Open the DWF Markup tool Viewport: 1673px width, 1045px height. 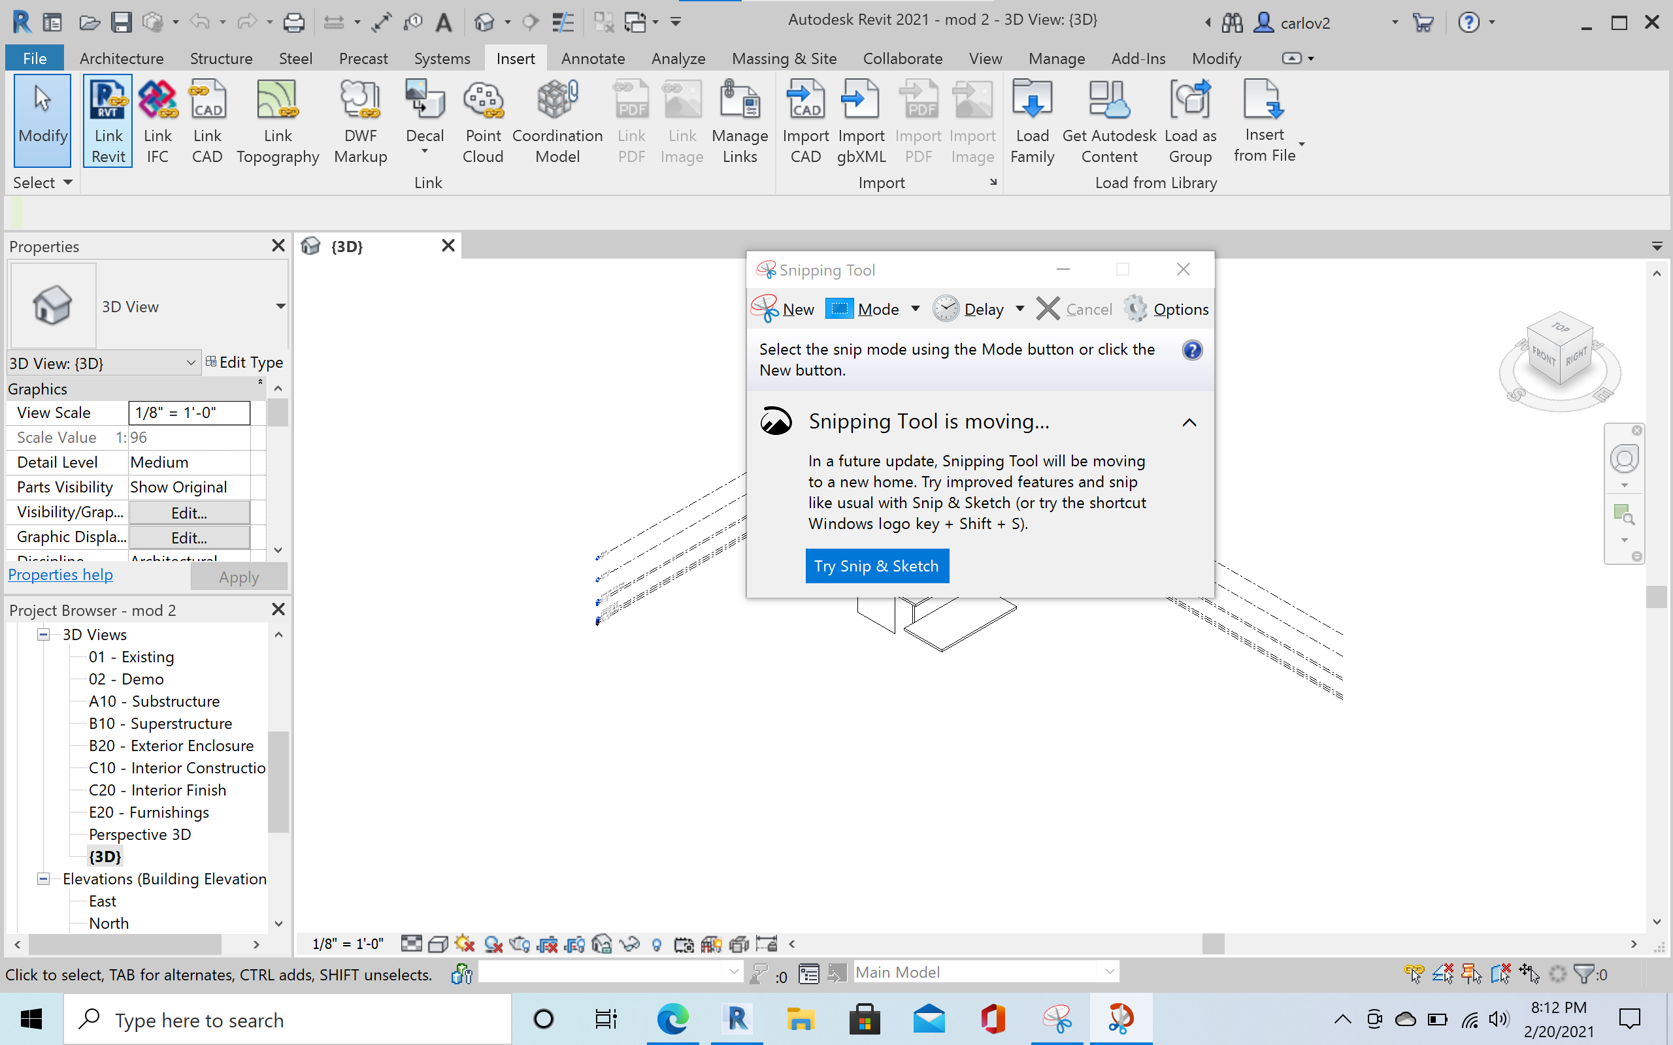[x=359, y=121]
